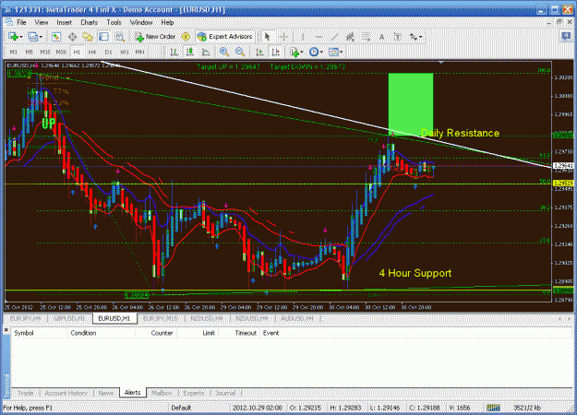Select the vertical line drawing tool
Screen dimensions: 577x415
[x=303, y=36]
